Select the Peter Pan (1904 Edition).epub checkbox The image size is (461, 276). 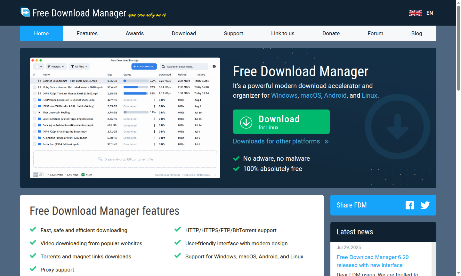[x=35, y=144]
